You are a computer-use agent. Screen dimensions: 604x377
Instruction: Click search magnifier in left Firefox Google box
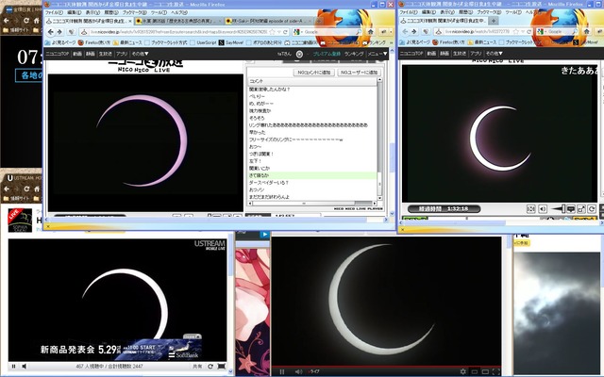tap(359, 32)
